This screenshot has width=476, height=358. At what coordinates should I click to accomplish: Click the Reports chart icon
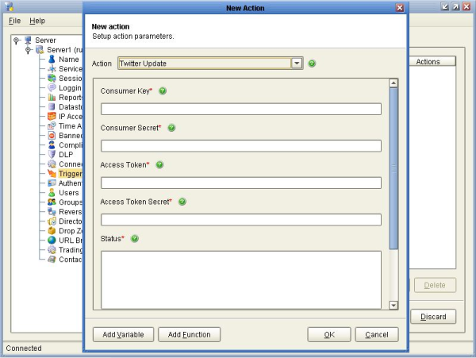pyautogui.click(x=52, y=97)
